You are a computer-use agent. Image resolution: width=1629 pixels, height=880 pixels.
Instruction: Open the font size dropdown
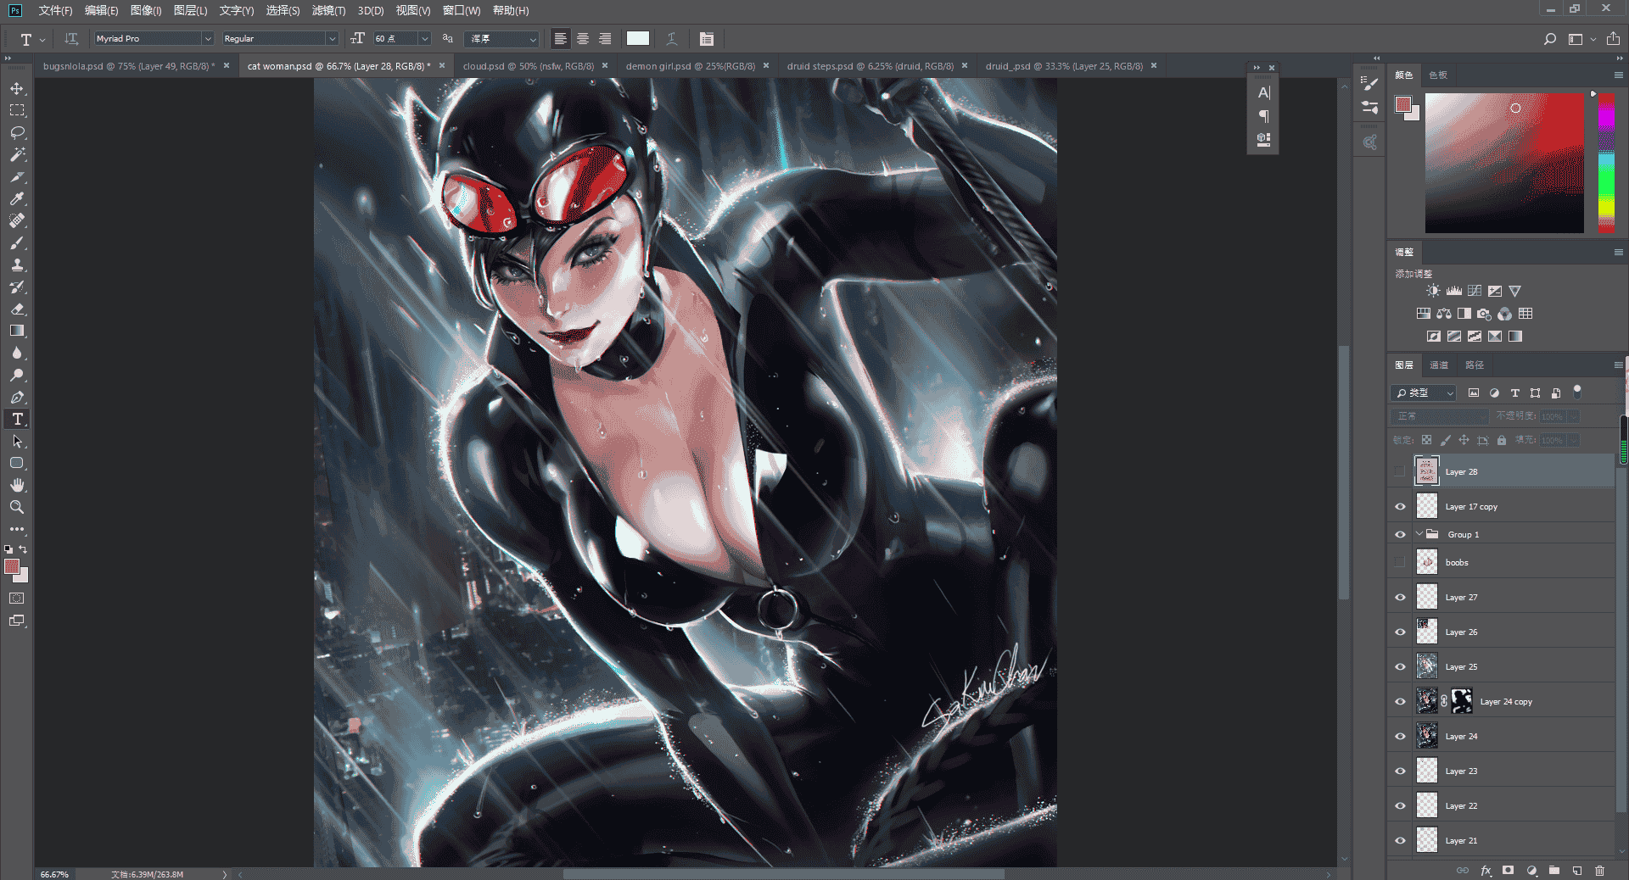tap(425, 38)
